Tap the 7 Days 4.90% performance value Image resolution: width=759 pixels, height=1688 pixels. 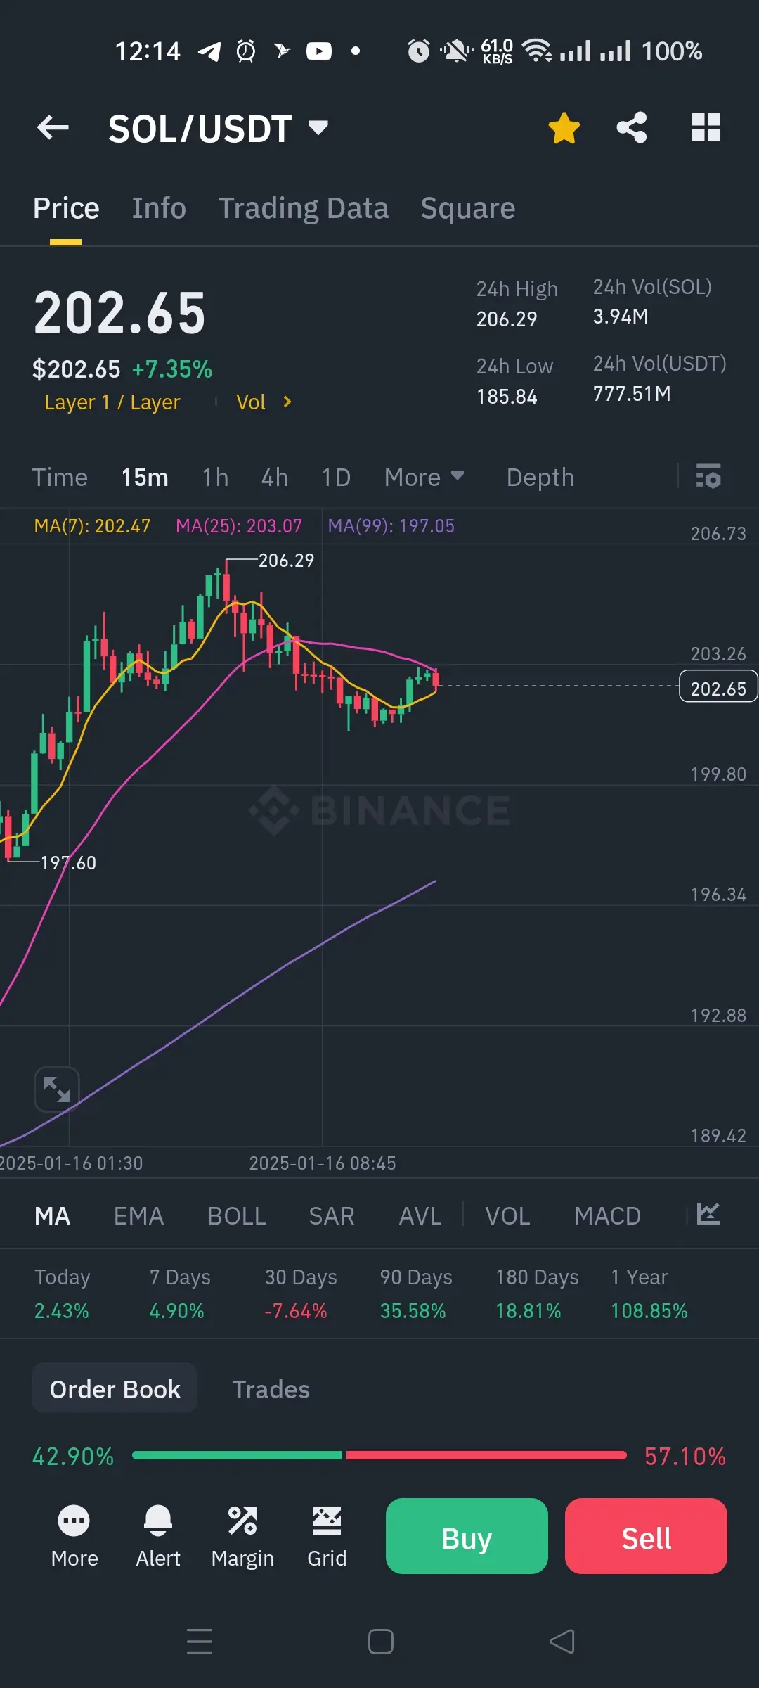click(176, 1311)
